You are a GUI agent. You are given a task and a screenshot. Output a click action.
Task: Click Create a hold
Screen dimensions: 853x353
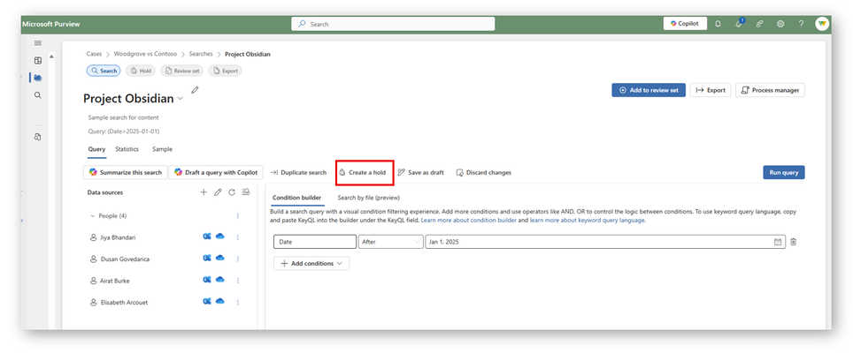362,172
